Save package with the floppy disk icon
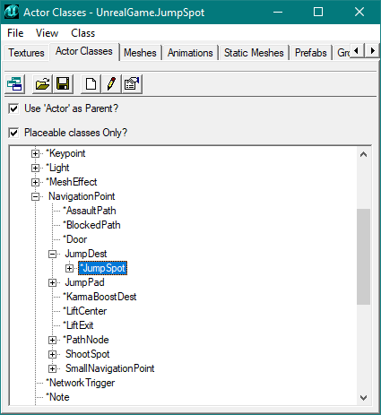This screenshot has height=415, width=381. click(x=63, y=84)
